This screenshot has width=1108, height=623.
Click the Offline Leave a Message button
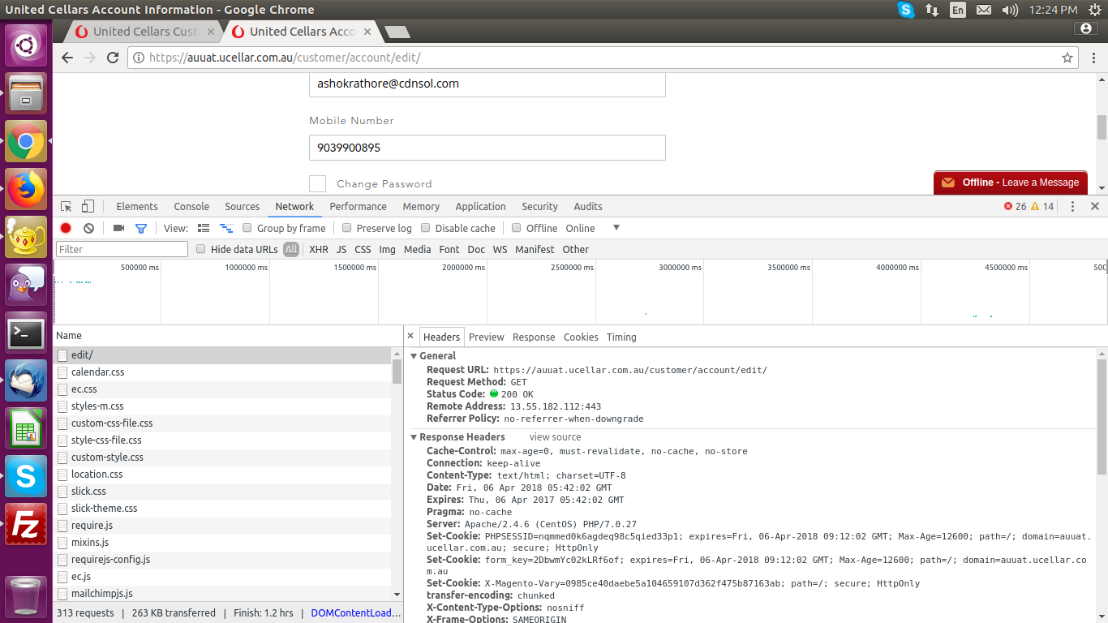(x=1010, y=182)
